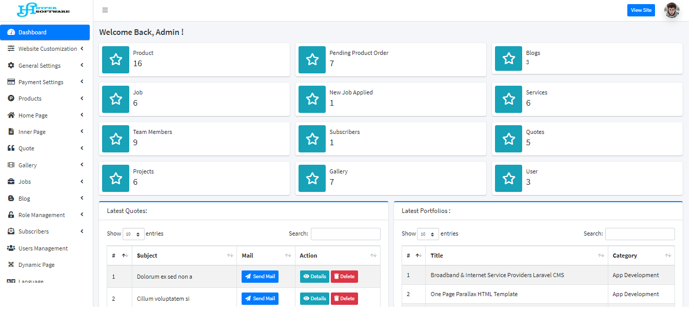Screen dimensions: 694x331
Task: Delete the Cillum voluptatem si quote
Action: click(344, 299)
